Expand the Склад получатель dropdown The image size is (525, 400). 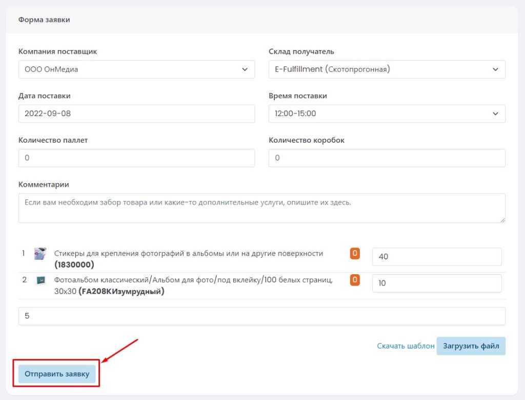(x=387, y=70)
